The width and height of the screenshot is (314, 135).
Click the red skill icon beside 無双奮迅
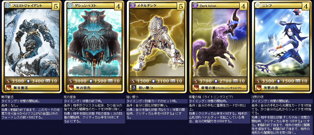(9, 88)
